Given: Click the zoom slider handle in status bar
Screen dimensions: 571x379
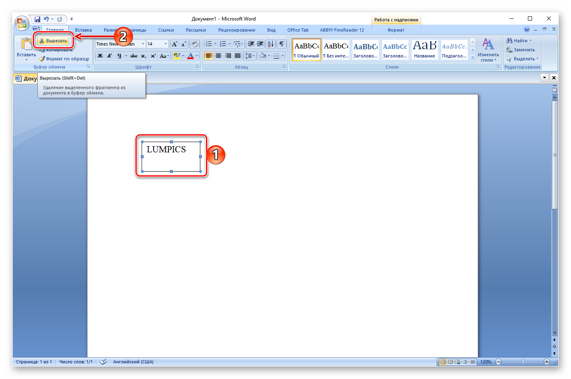Looking at the screenshot, I should point(523,362).
